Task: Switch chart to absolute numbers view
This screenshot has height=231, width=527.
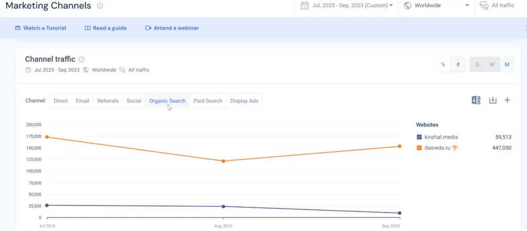Action: 458,64
